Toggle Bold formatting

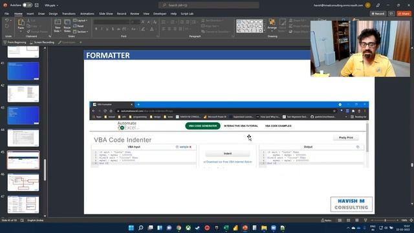tap(96, 29)
